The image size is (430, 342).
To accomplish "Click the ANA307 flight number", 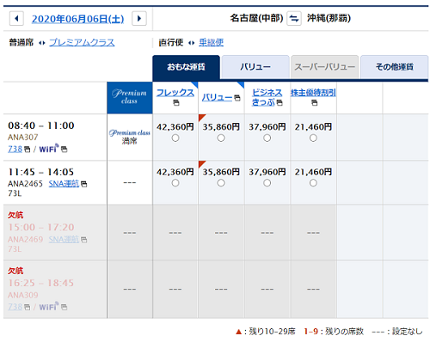I will click(x=23, y=137).
